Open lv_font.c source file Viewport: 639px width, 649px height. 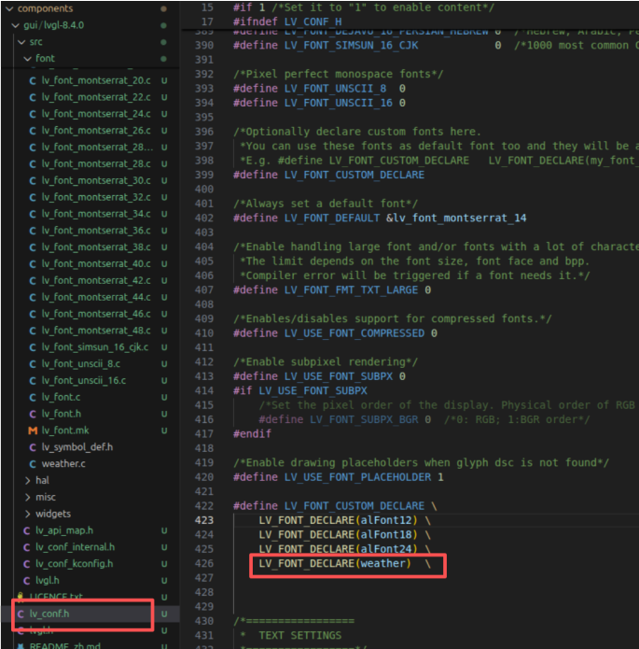pyautogui.click(x=61, y=397)
